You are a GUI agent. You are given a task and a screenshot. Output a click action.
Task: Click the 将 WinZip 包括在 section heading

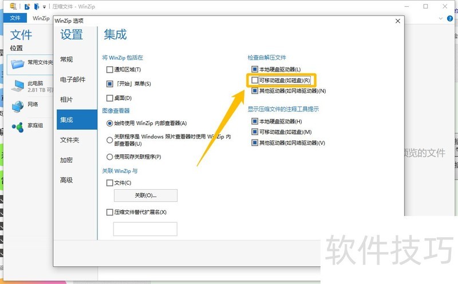click(x=123, y=58)
